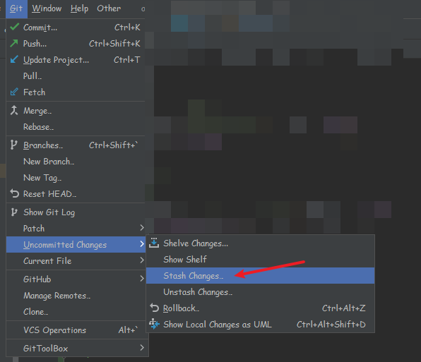421x362 pixels.
Task: Select Stash Changes menu entry
Action: 260,275
